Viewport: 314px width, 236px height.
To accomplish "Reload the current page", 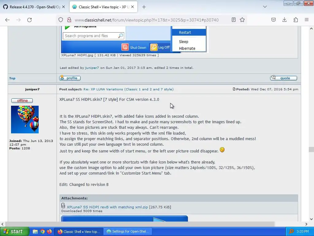I will point(29,20).
